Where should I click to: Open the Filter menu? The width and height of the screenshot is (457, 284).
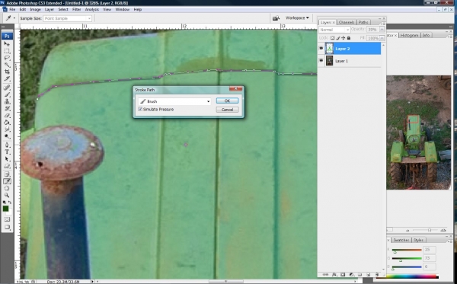pos(77,9)
